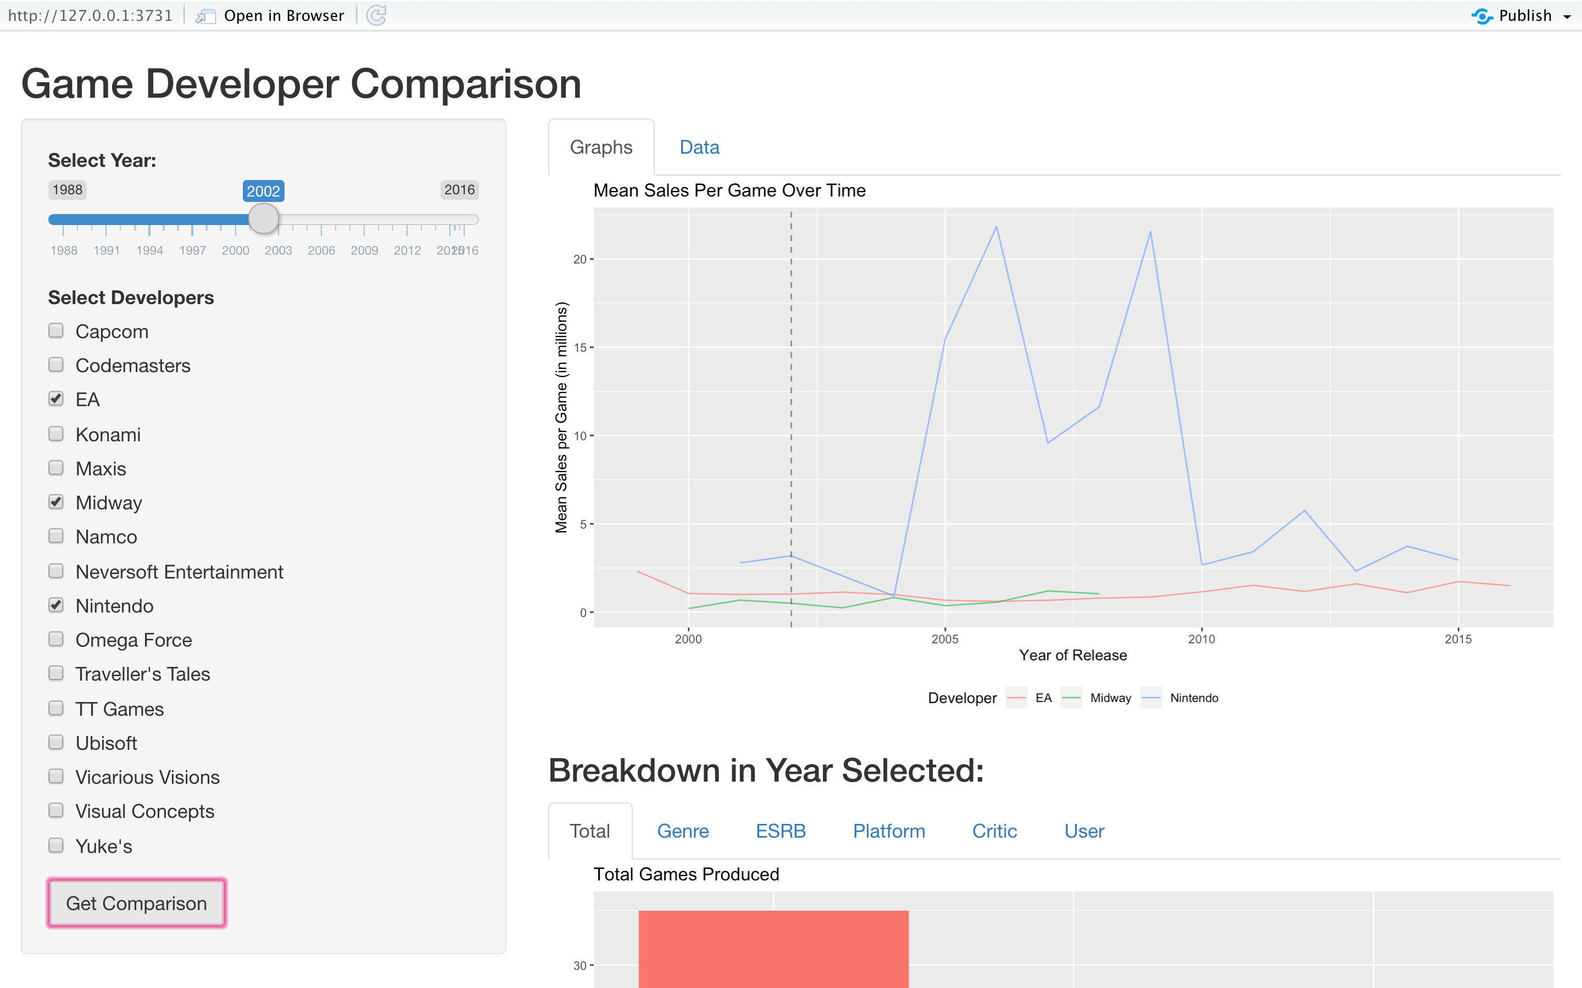Click the year slider handle at 2002

[264, 219]
